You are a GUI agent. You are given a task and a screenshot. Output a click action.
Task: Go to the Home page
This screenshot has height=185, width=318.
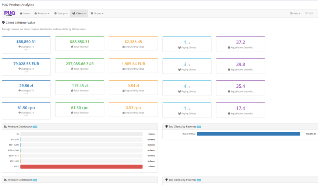coord(25,13)
